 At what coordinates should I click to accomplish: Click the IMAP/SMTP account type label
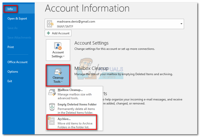point(65,27)
